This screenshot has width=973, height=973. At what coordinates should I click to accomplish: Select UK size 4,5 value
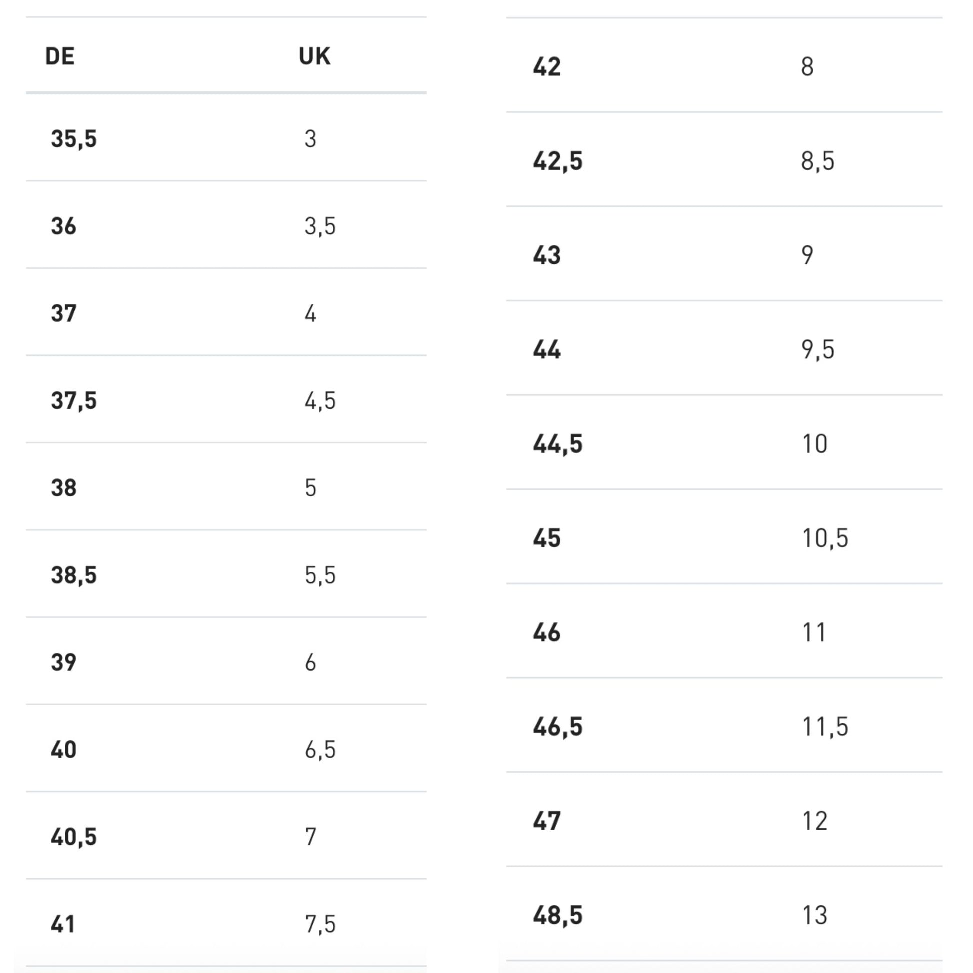[320, 401]
